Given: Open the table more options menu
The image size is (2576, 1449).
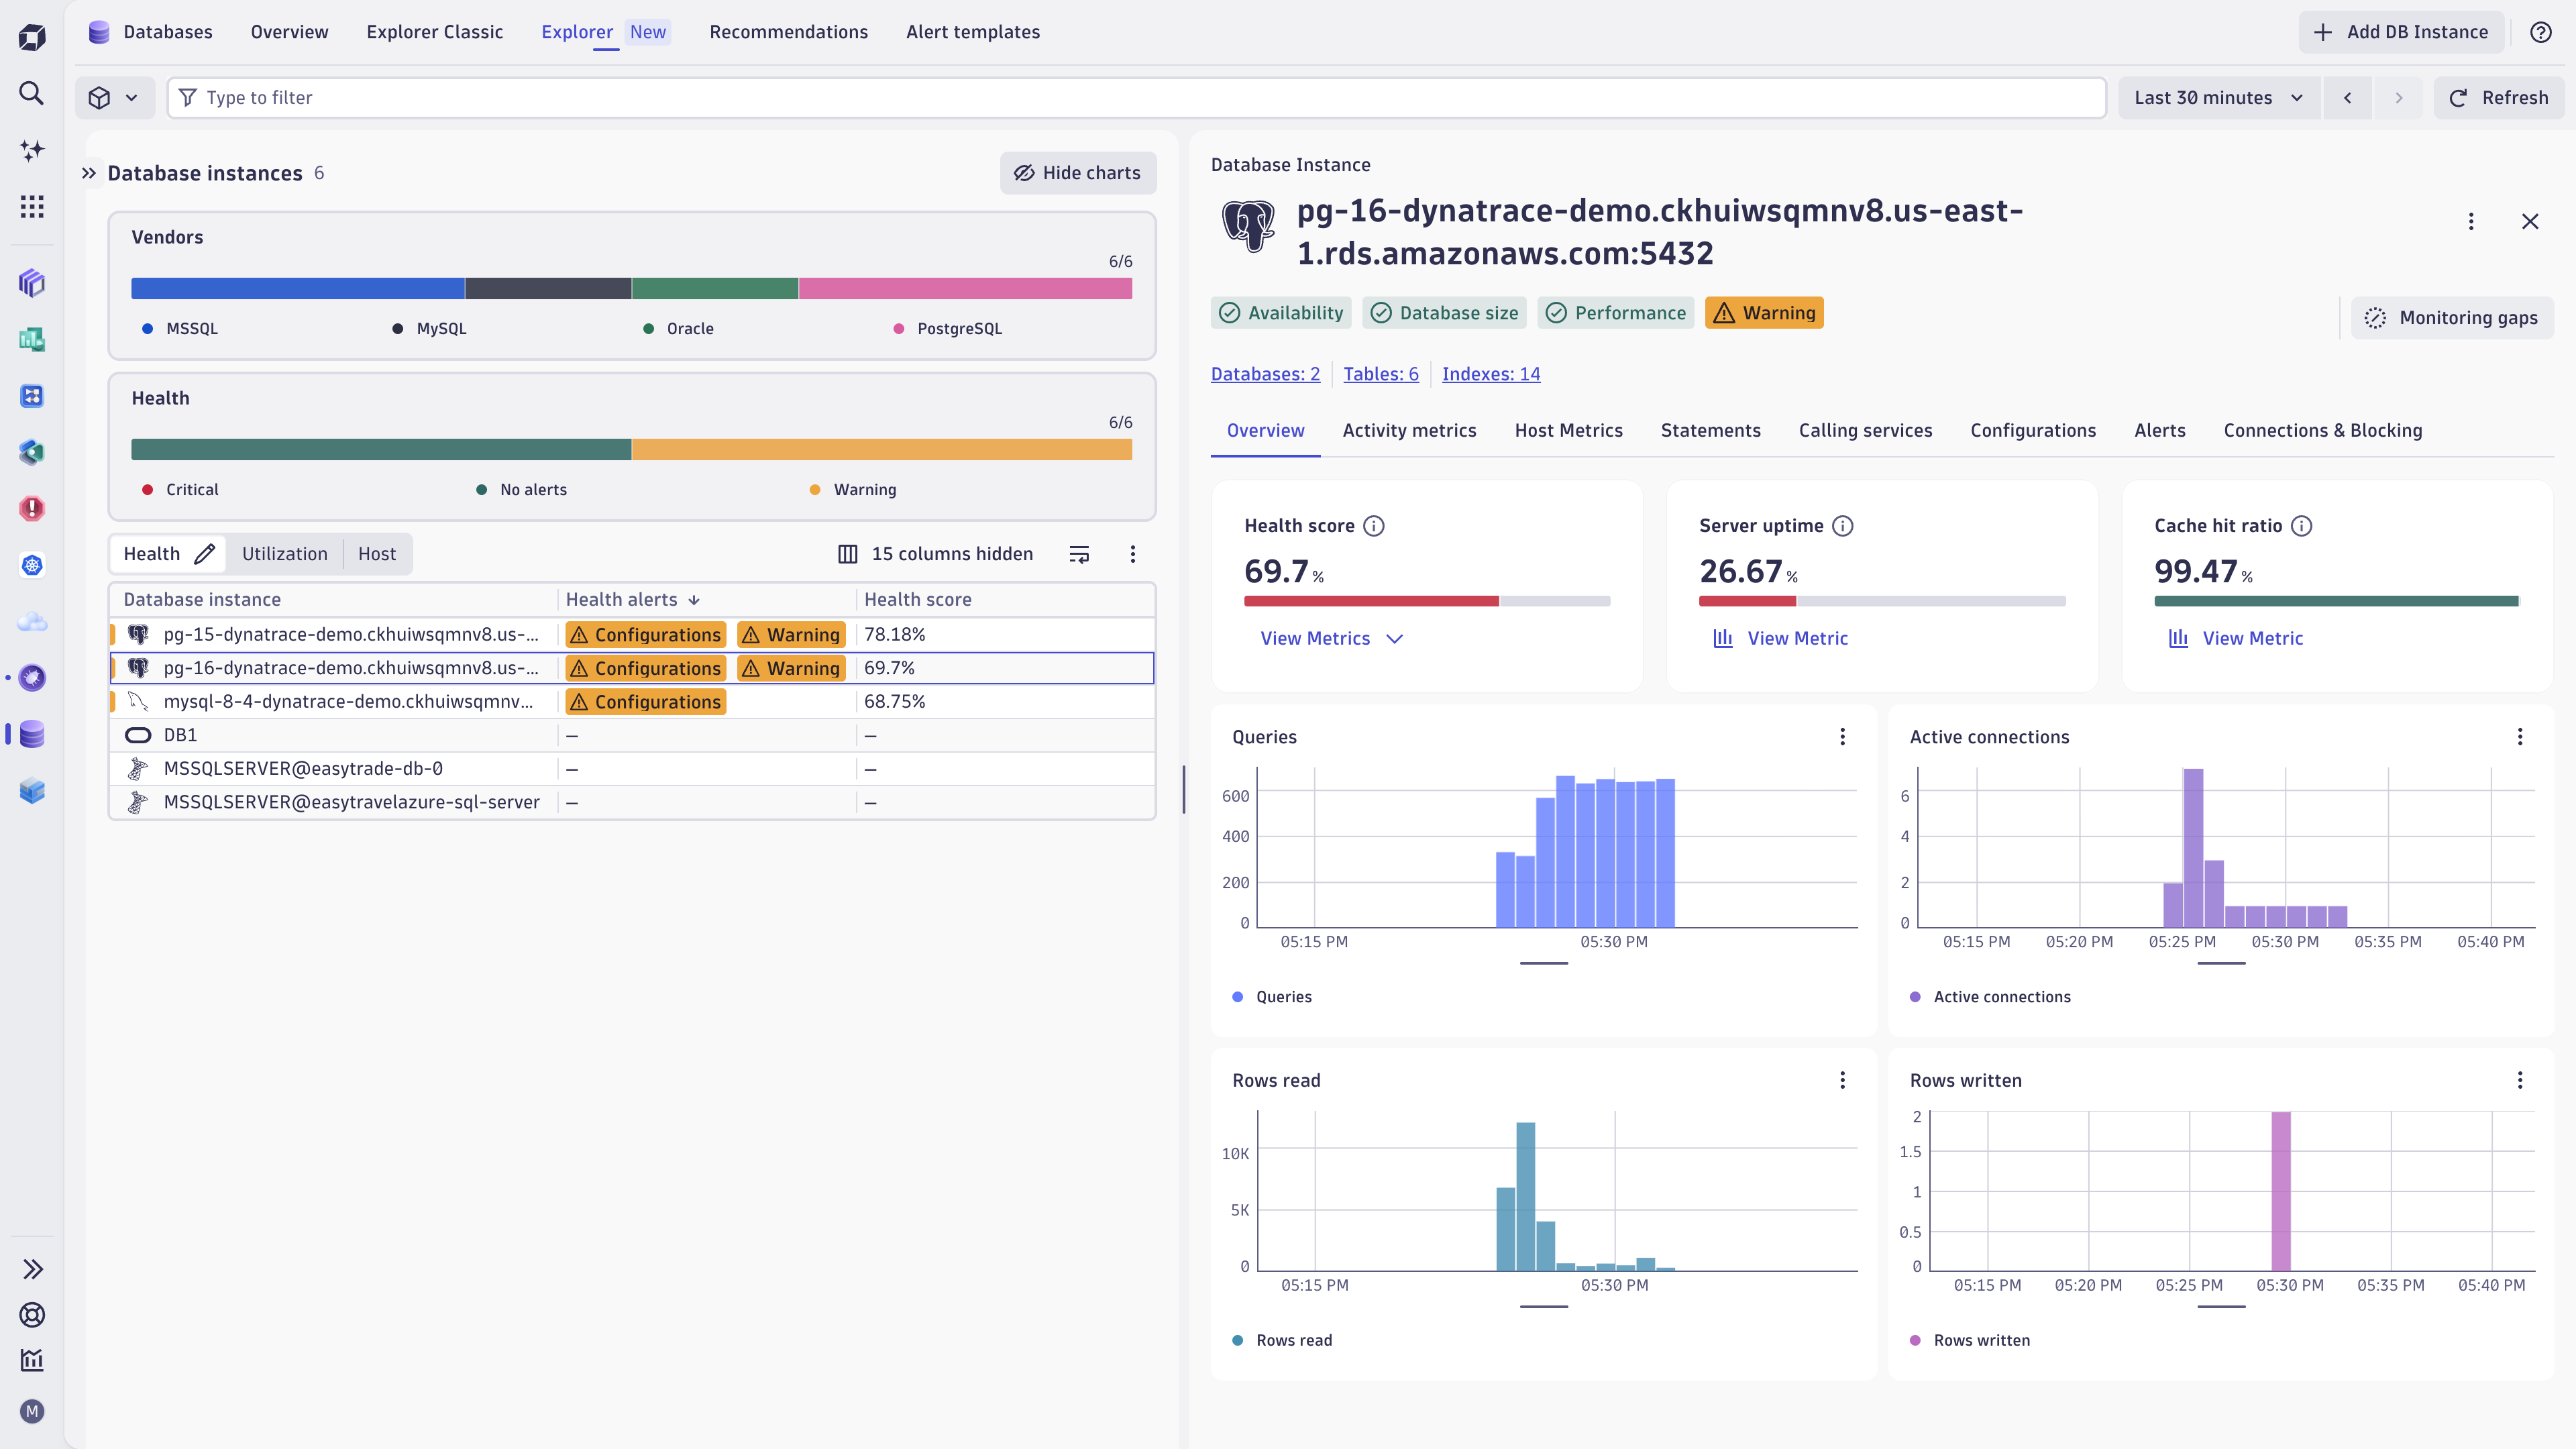Looking at the screenshot, I should (x=1133, y=554).
